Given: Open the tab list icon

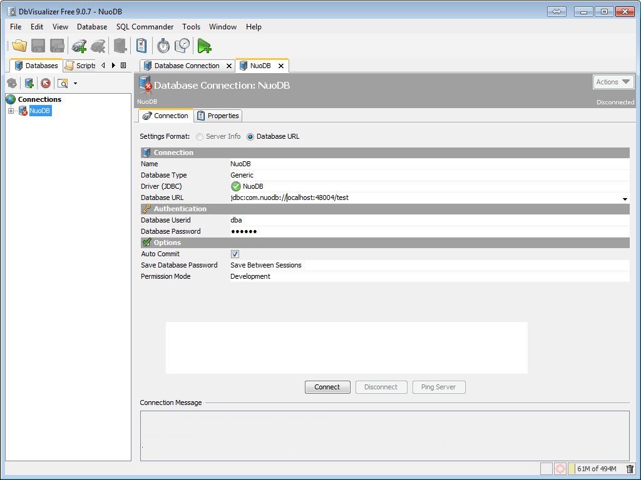Looking at the screenshot, I should (123, 65).
